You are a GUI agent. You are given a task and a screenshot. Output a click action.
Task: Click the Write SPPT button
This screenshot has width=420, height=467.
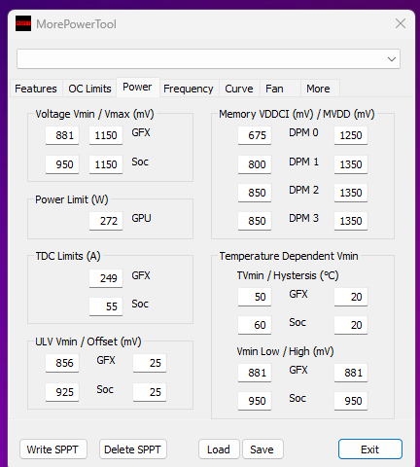tap(53, 449)
